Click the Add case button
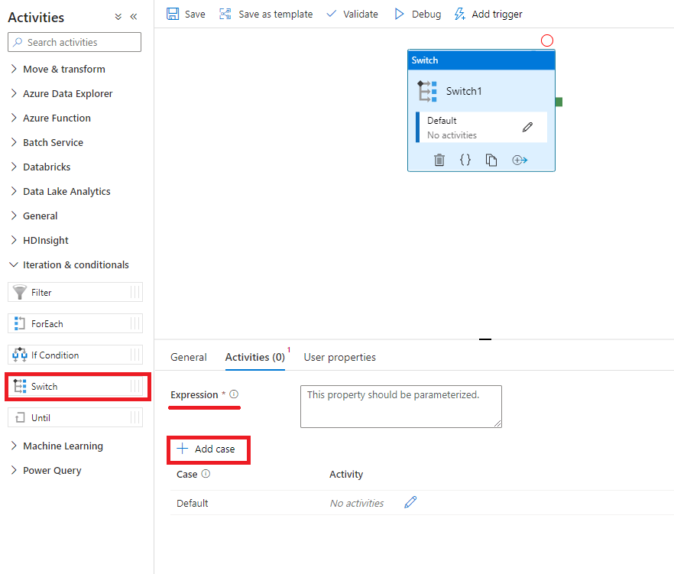 tap(207, 449)
